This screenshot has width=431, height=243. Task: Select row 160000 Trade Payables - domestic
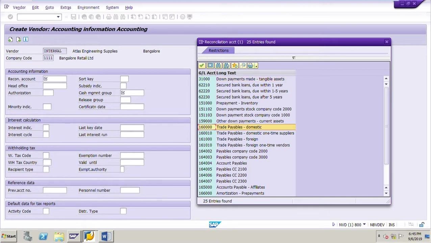pyautogui.click(x=247, y=127)
